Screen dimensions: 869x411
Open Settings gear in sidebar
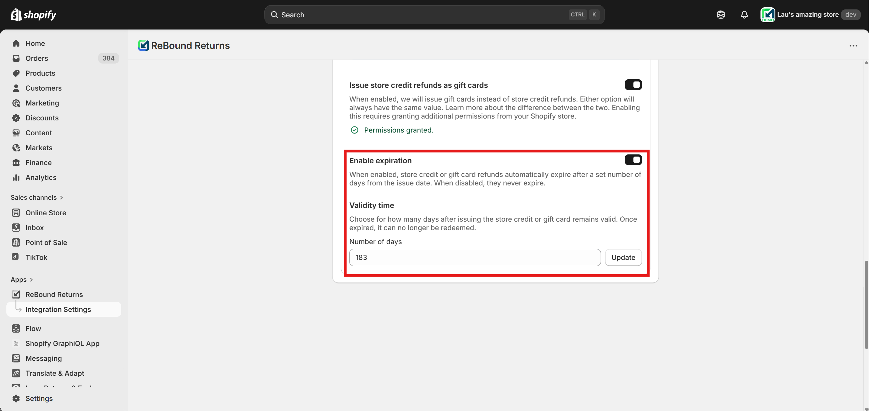coord(16,398)
